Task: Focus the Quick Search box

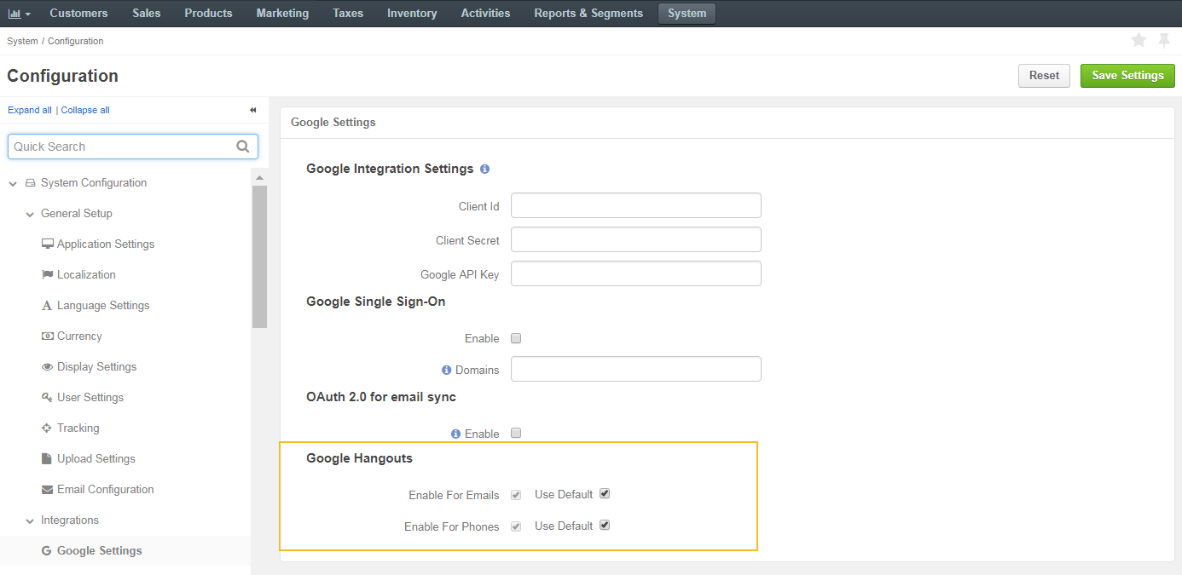Action: 133,147
